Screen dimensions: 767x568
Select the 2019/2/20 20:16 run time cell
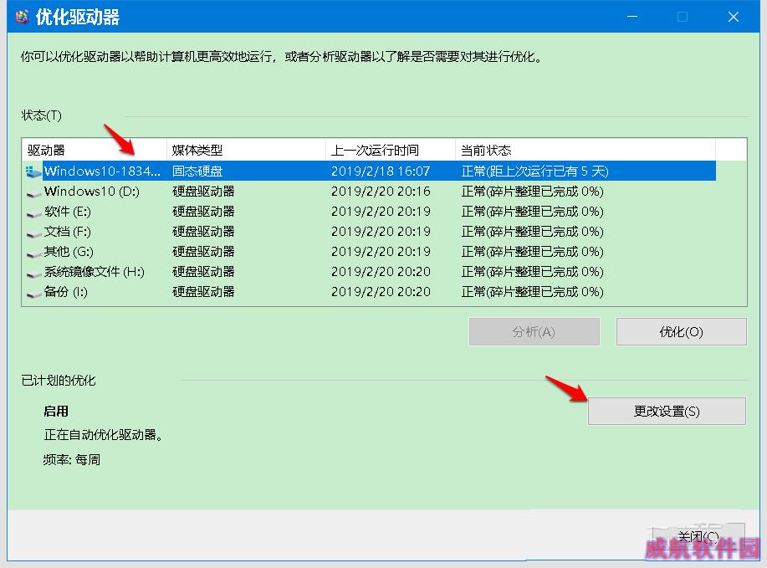pyautogui.click(x=381, y=192)
